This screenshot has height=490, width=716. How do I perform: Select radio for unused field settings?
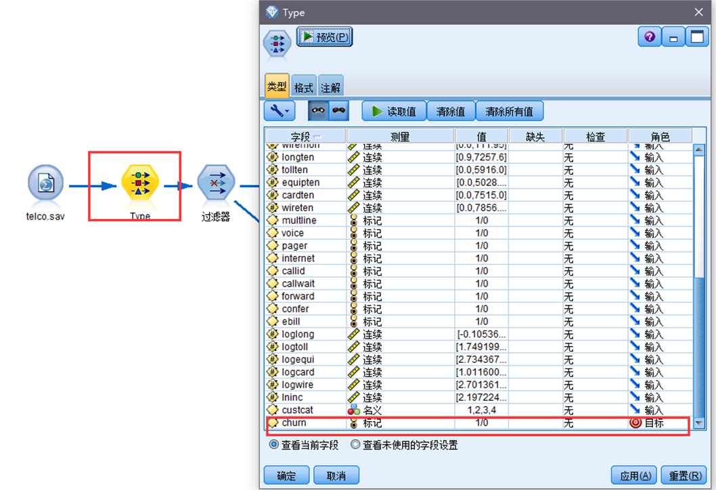[x=355, y=444]
